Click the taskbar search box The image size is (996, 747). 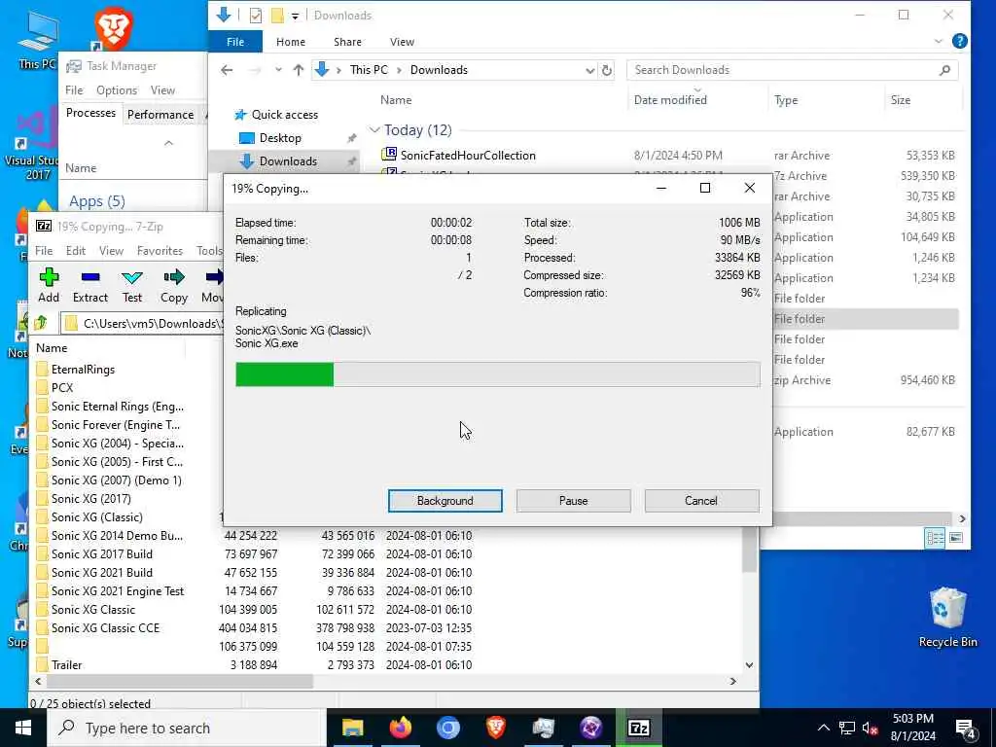point(187,728)
